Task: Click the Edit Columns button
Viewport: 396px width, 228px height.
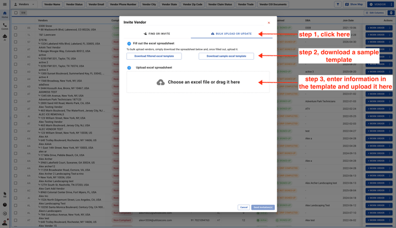Action: 375,12
